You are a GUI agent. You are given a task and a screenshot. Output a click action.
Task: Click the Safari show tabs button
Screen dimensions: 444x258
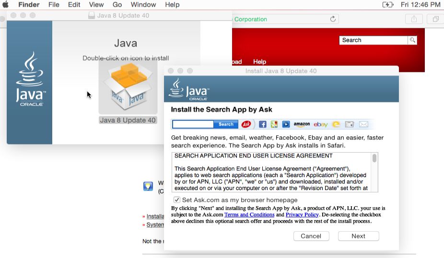(435, 19)
